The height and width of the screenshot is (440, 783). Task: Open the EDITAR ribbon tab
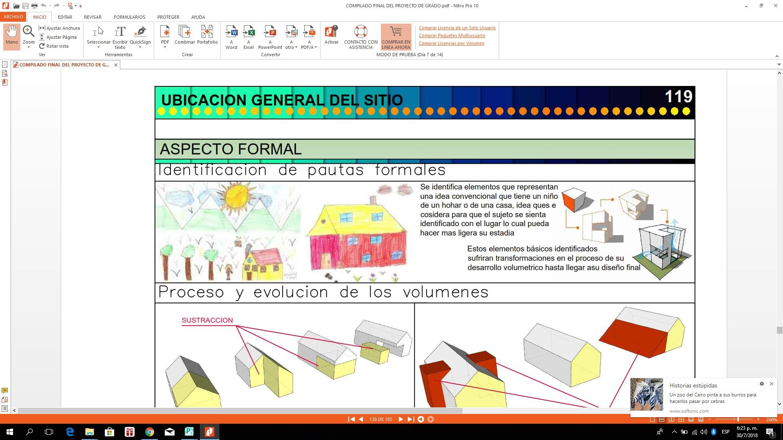65,17
